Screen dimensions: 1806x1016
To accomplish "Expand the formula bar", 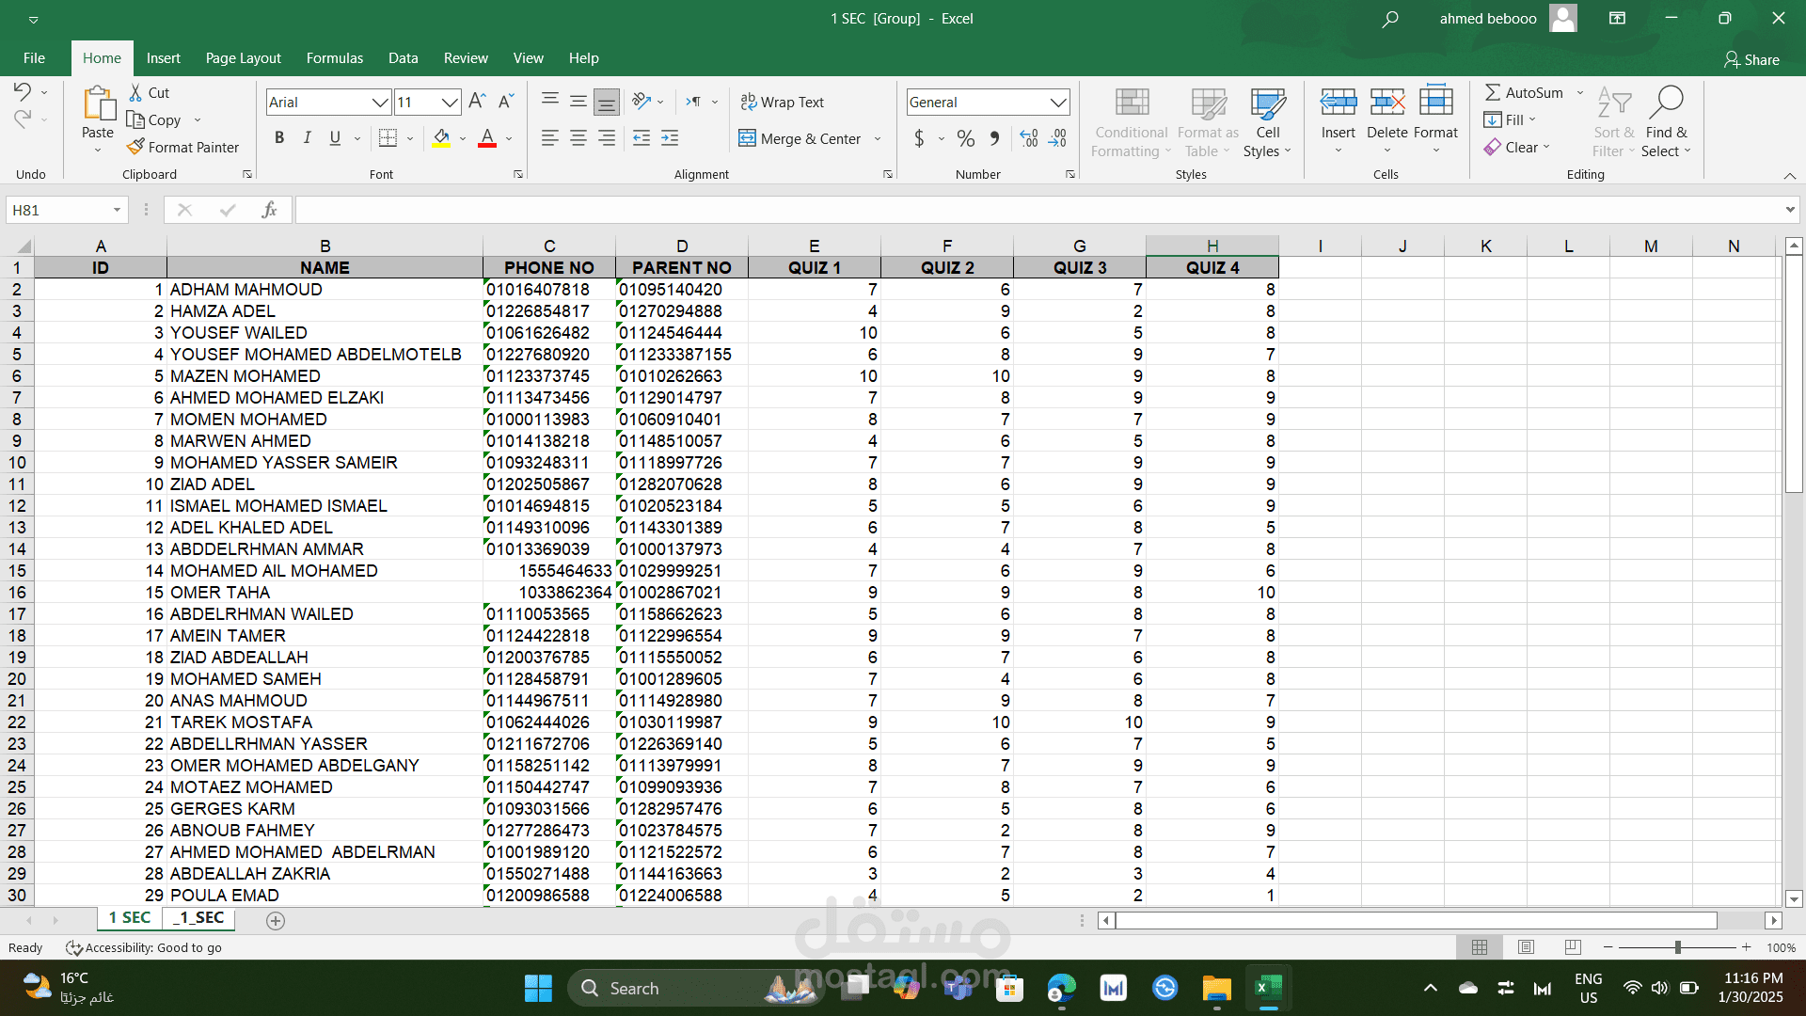I will (1789, 210).
